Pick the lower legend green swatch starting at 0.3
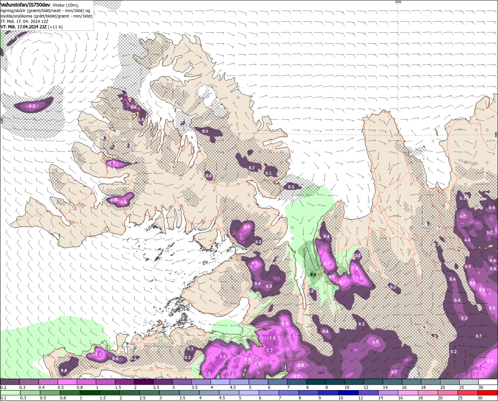The width and height of the screenshot is (498, 401). coord(30,393)
